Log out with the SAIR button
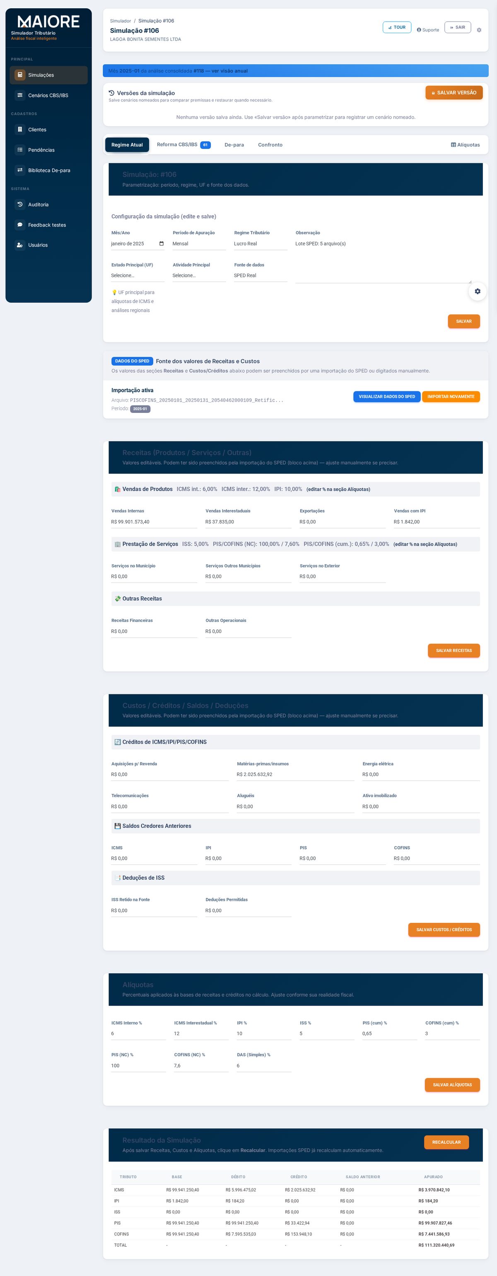Screen dimensions: 497x1276 [x=457, y=27]
